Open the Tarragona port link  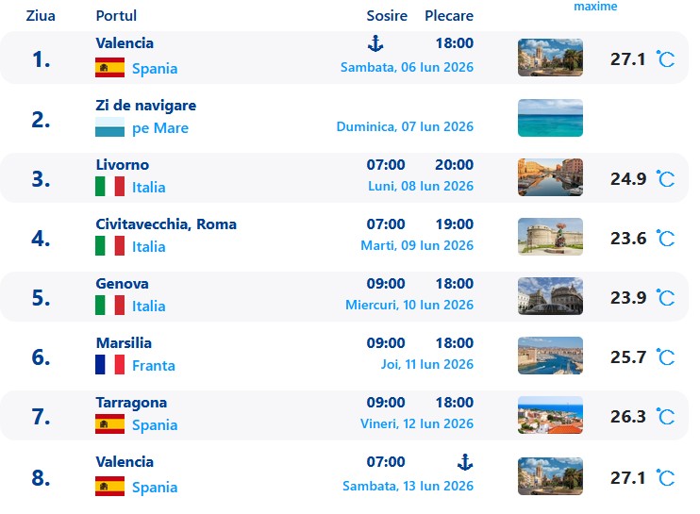[131, 403]
